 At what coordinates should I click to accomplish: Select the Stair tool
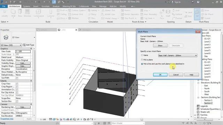click(x=91, y=18)
